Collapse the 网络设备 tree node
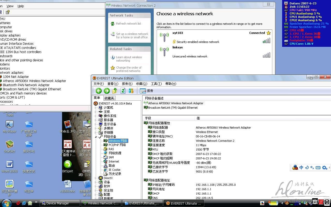331x207 pixels. point(96,137)
